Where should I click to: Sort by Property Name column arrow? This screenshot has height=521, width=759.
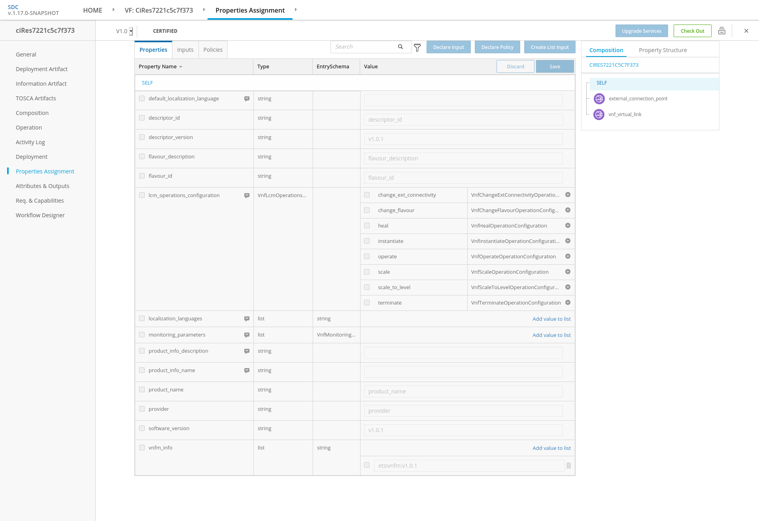click(181, 67)
